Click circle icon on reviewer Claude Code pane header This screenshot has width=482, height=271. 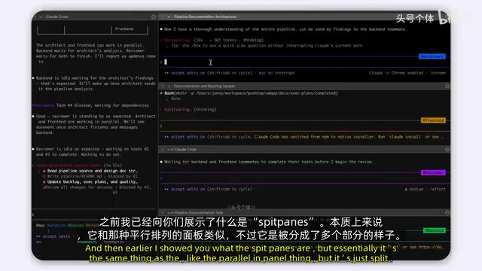pos(447,149)
